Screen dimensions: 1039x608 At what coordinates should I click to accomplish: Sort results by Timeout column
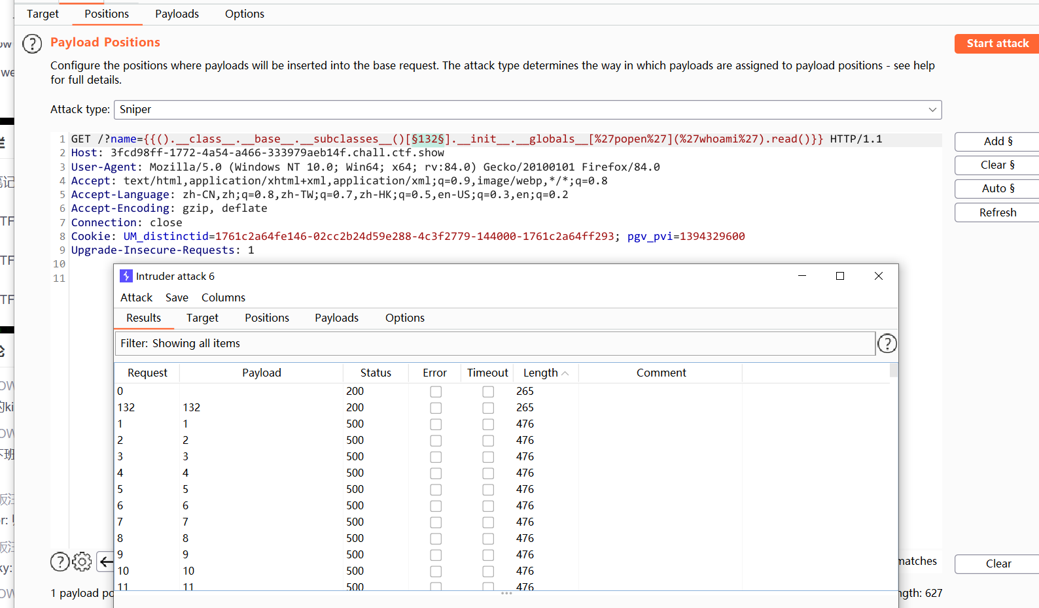coord(487,373)
